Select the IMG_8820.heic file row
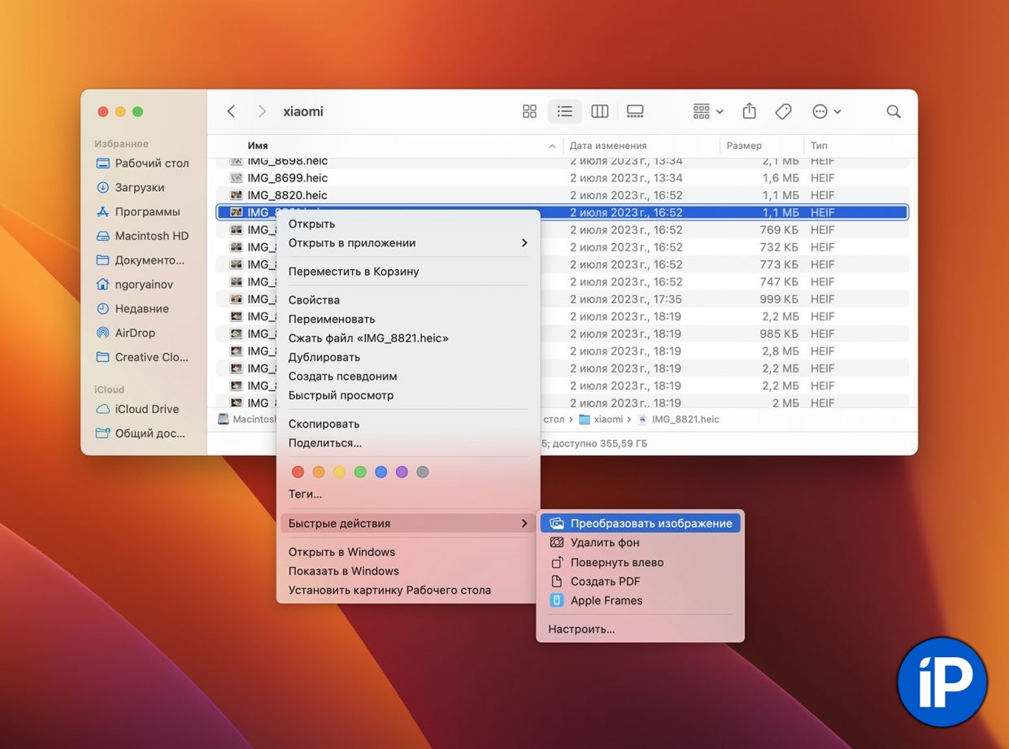Viewport: 1009px width, 749px height. click(x=287, y=195)
